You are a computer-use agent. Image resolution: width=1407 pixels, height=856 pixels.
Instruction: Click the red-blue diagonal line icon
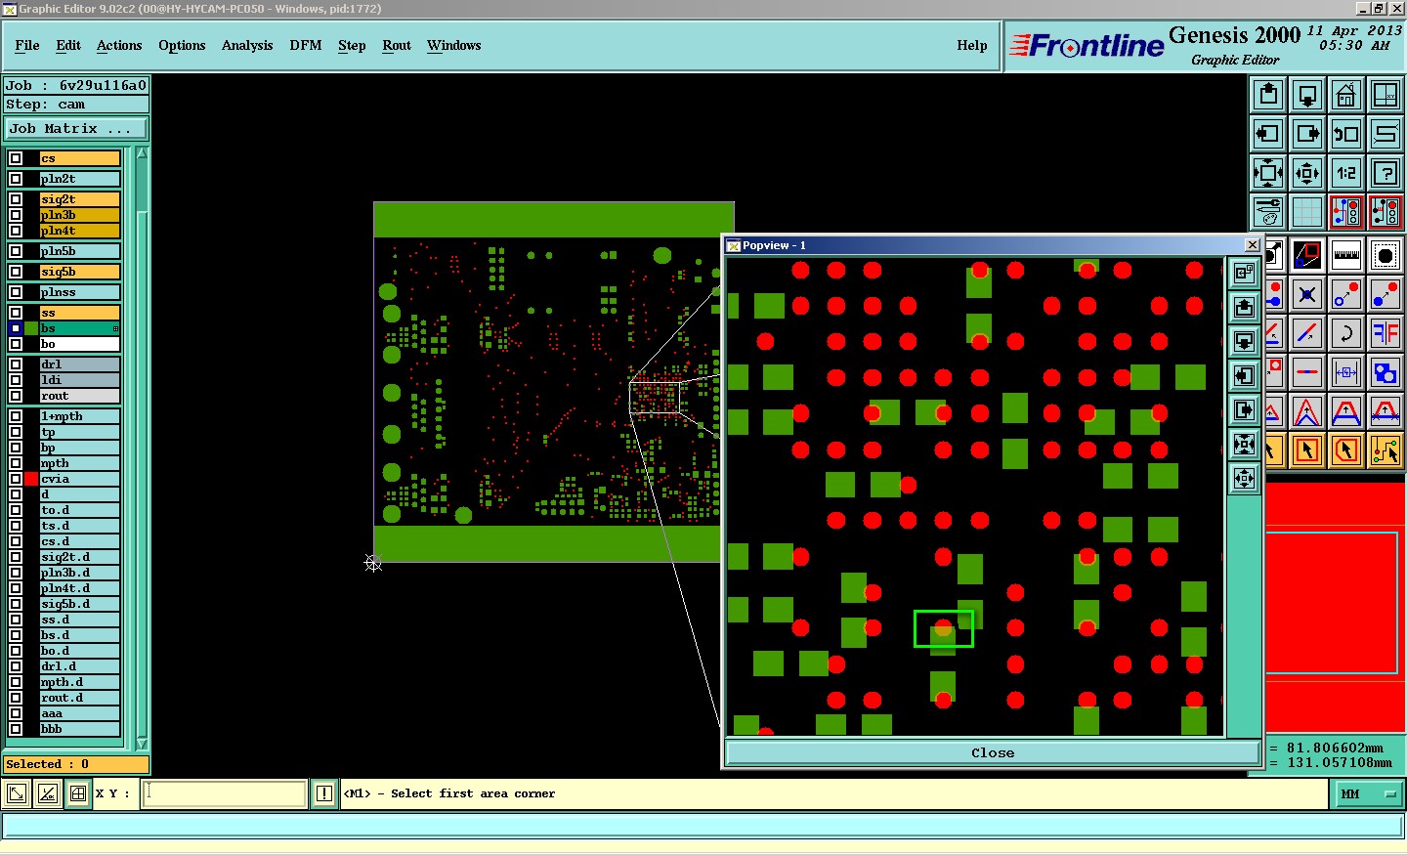click(x=1307, y=333)
